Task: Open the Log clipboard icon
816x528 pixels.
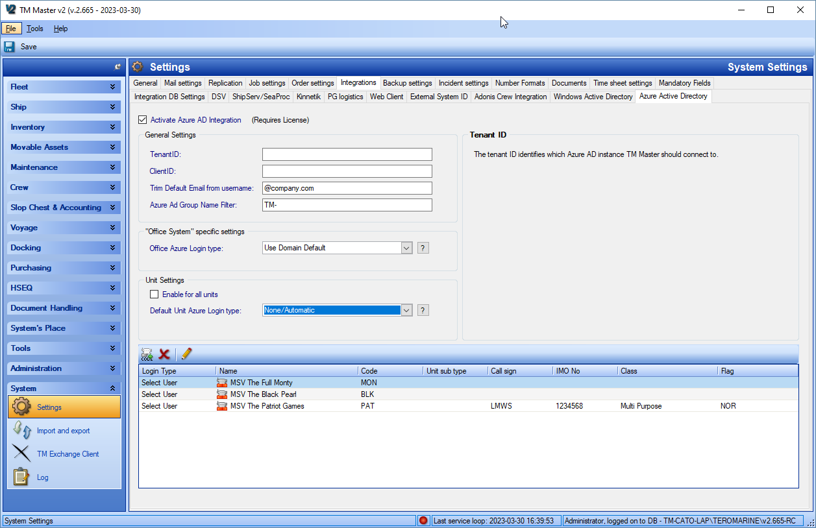Action: [21, 477]
